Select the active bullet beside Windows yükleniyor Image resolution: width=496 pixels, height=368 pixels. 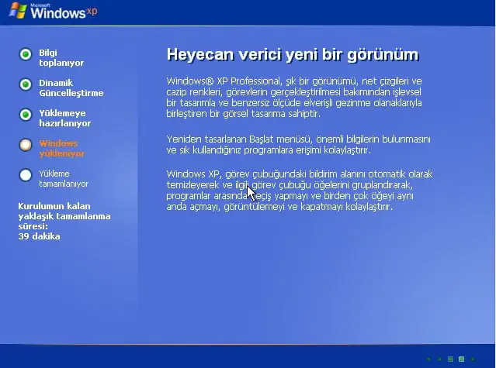[26, 145]
